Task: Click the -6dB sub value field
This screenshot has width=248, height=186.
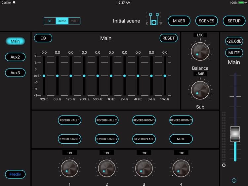Action: pyautogui.click(x=200, y=74)
